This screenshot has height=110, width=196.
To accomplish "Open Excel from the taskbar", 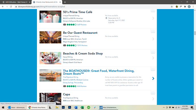I will pos(82,107).
